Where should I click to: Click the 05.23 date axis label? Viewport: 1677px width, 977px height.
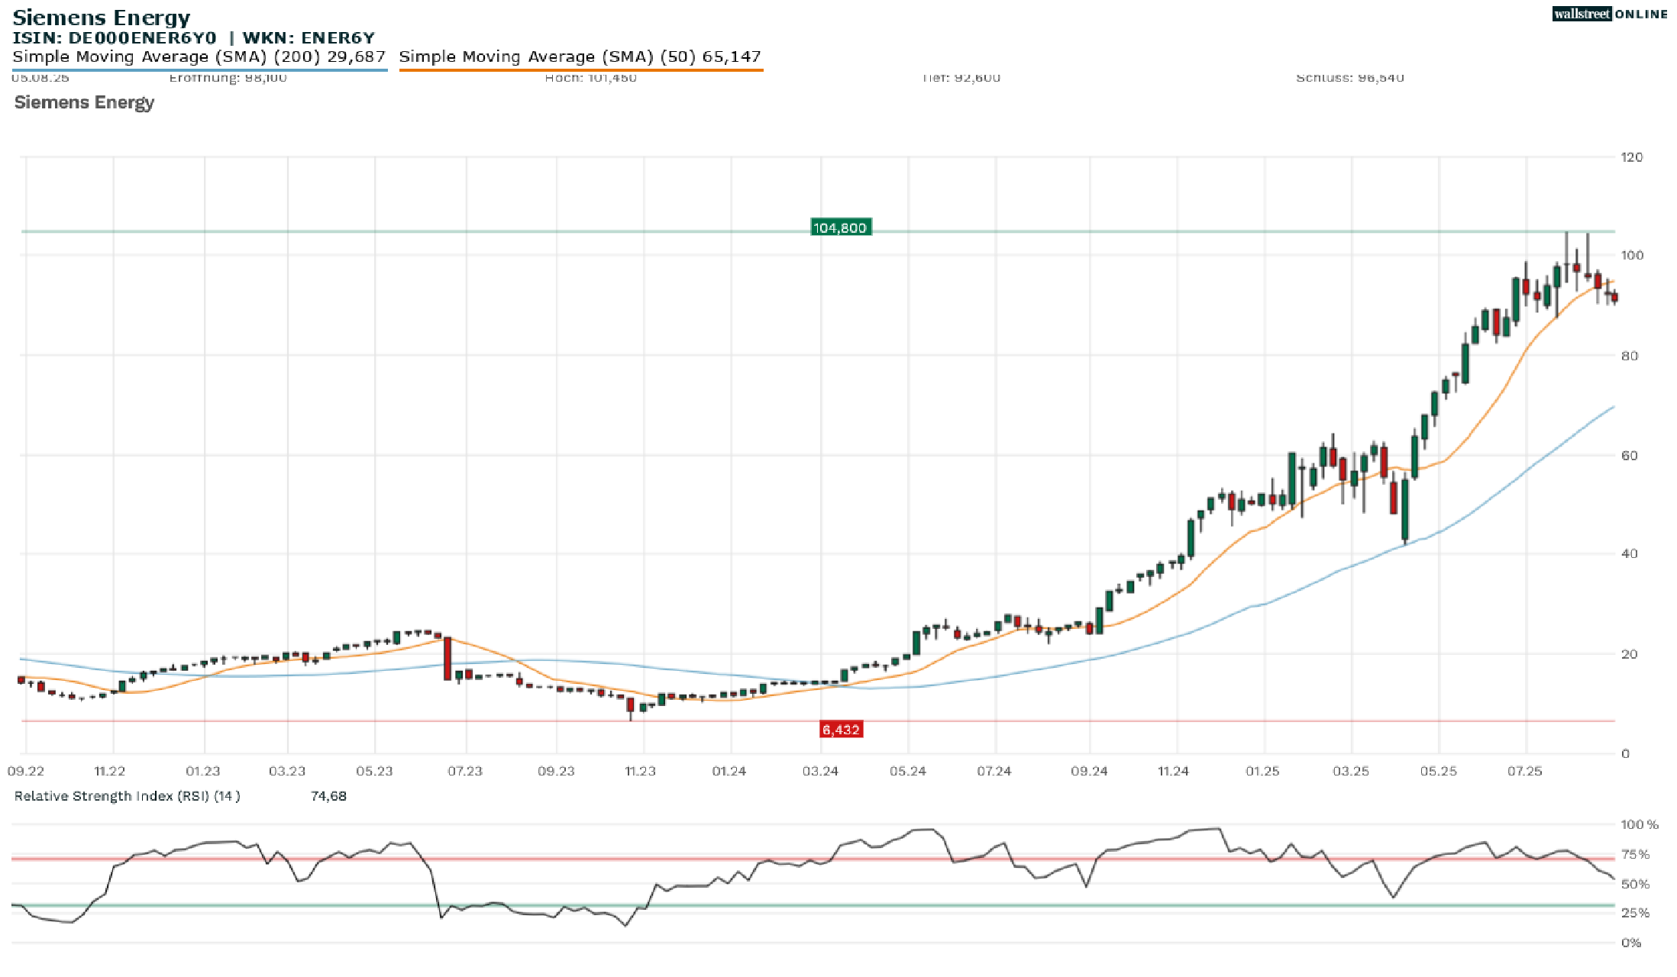(x=374, y=771)
